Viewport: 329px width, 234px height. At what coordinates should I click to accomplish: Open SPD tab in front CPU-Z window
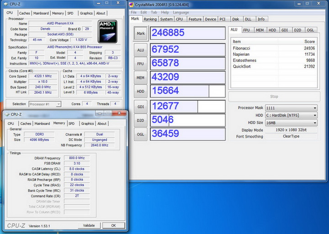tap(72, 123)
